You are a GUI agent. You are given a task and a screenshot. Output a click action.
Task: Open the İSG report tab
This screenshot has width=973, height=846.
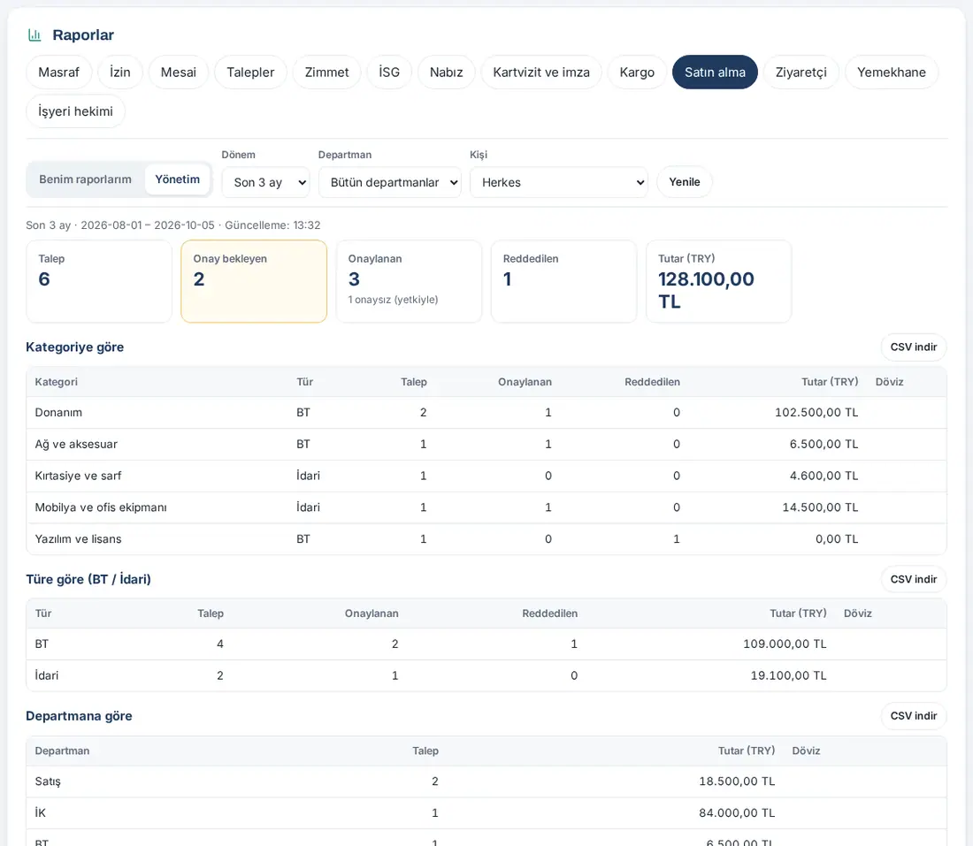[x=389, y=72]
